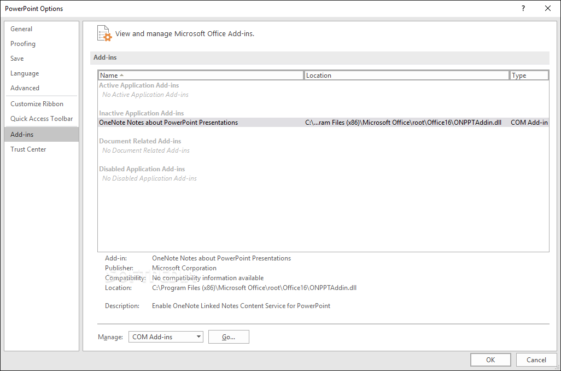The height and width of the screenshot is (371, 561).
Task: Confirm with the OK button
Action: click(x=490, y=360)
